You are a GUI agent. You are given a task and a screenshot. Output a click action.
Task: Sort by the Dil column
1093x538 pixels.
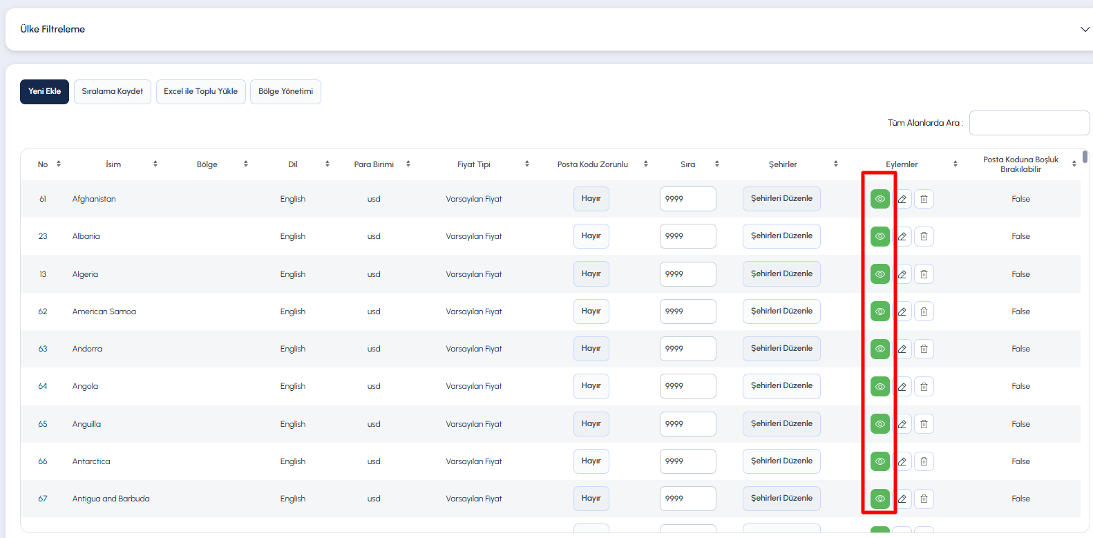click(327, 164)
